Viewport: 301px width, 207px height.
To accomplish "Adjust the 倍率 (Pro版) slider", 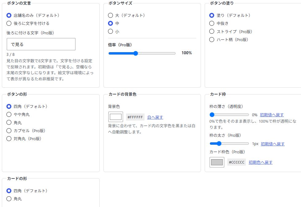I will (x=142, y=53).
